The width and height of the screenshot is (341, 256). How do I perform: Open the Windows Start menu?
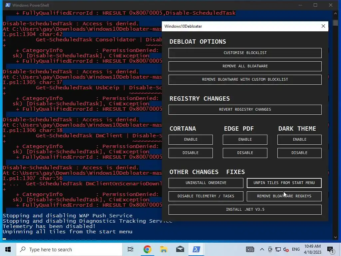8,249
